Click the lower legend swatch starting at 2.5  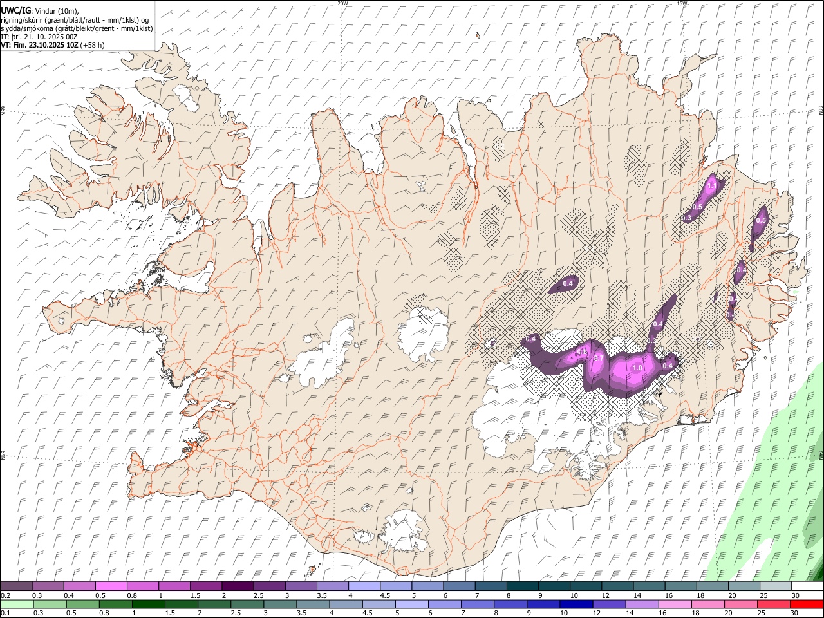pyautogui.click(x=247, y=604)
